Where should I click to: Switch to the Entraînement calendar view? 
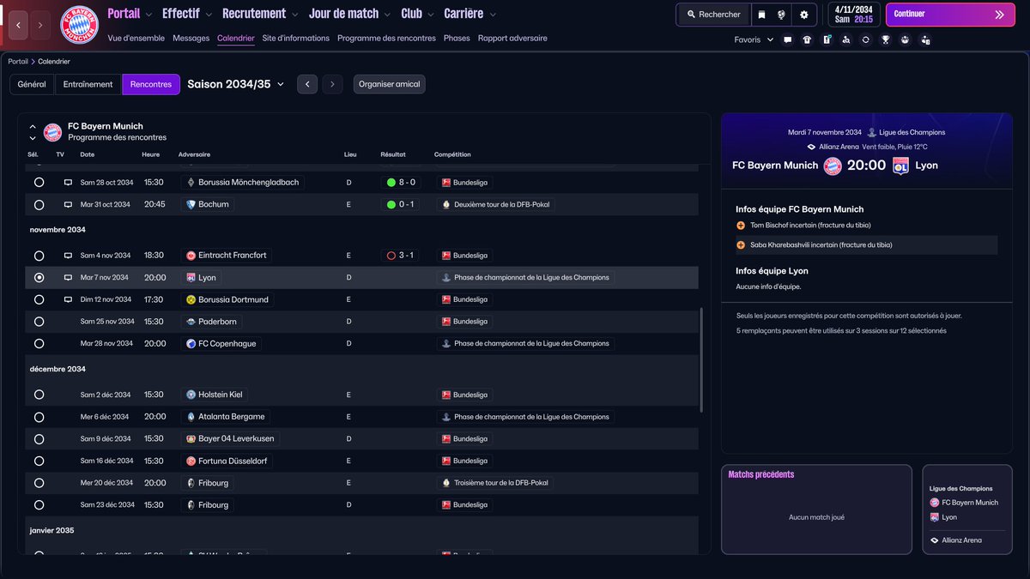(x=88, y=84)
